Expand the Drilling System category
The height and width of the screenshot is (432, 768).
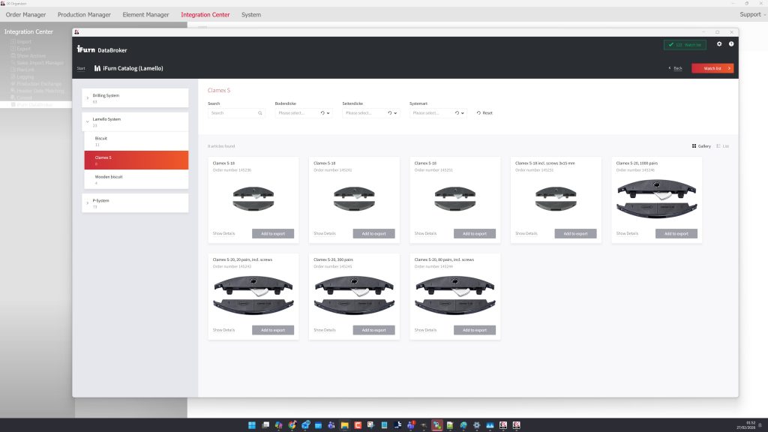click(87, 97)
